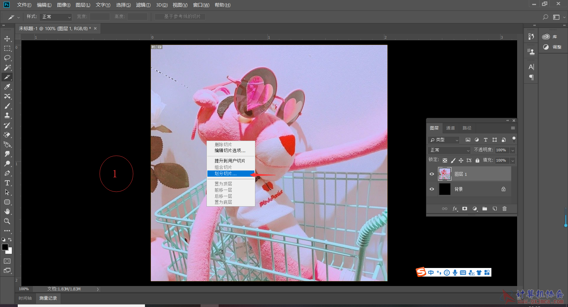Select the Horizontal Type tool
Screen dimensions: 568x307
point(7,183)
